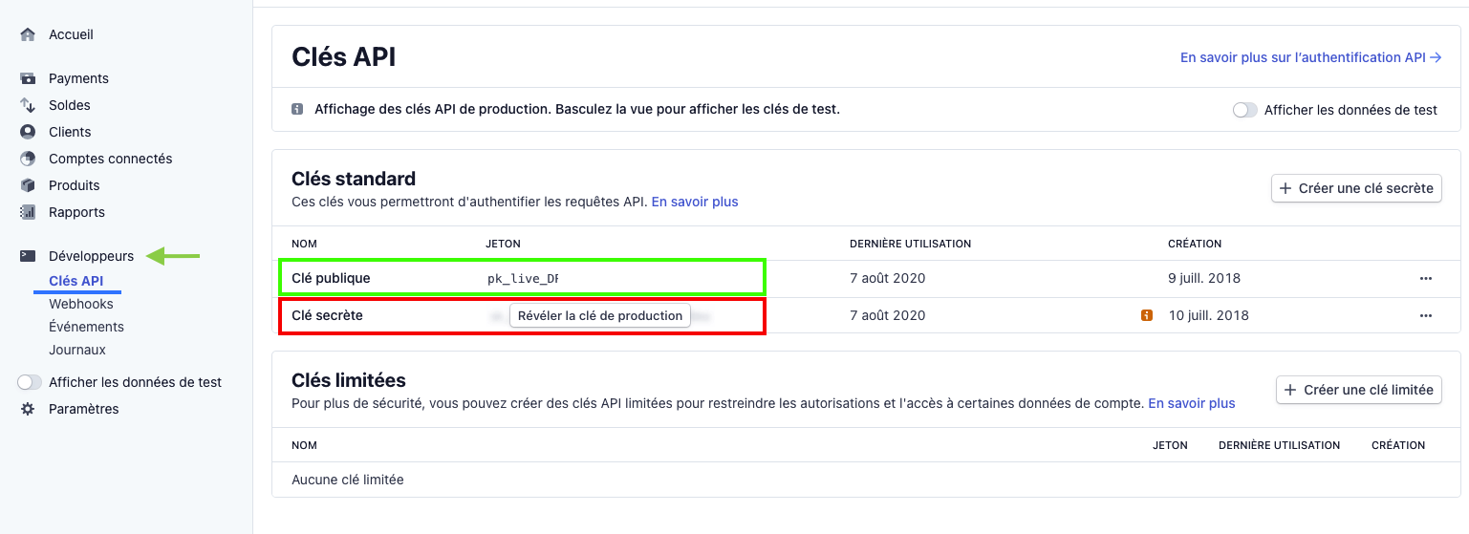The width and height of the screenshot is (1469, 534).
Task: Open the Paramètres gear icon
Action: click(28, 409)
